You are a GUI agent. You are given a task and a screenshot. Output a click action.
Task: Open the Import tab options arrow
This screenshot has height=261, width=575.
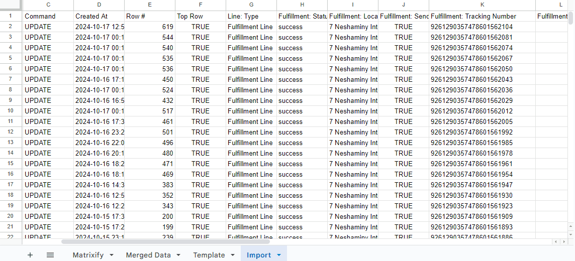pyautogui.click(x=279, y=255)
